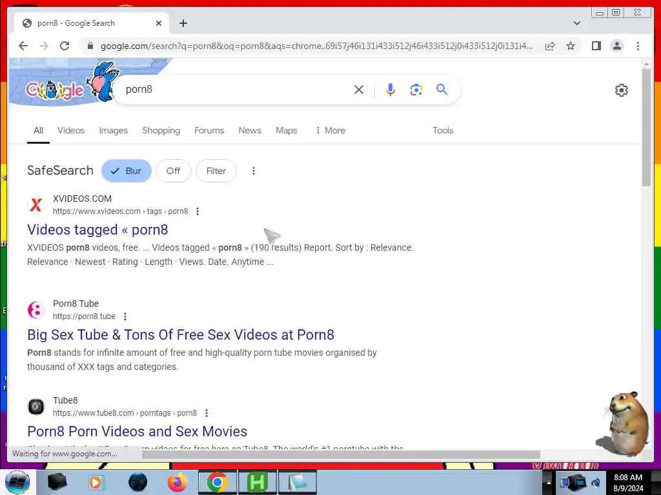
Task: Open Chrome's three-dot menu
Action: click(x=638, y=46)
